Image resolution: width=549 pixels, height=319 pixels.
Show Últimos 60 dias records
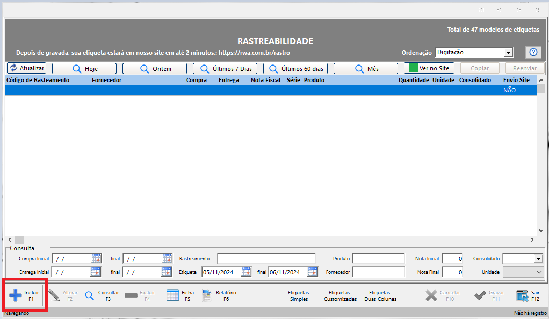[295, 69]
